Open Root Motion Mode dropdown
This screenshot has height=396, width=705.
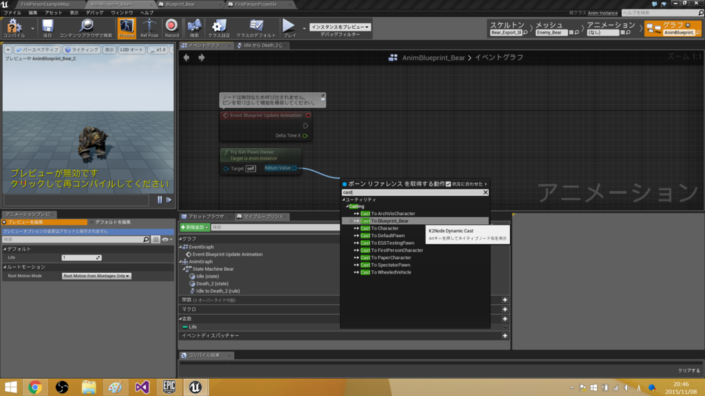[96, 276]
